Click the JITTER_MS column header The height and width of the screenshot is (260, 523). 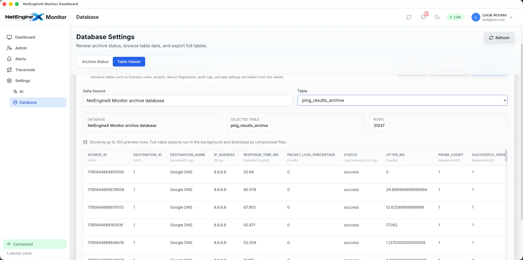(x=395, y=155)
